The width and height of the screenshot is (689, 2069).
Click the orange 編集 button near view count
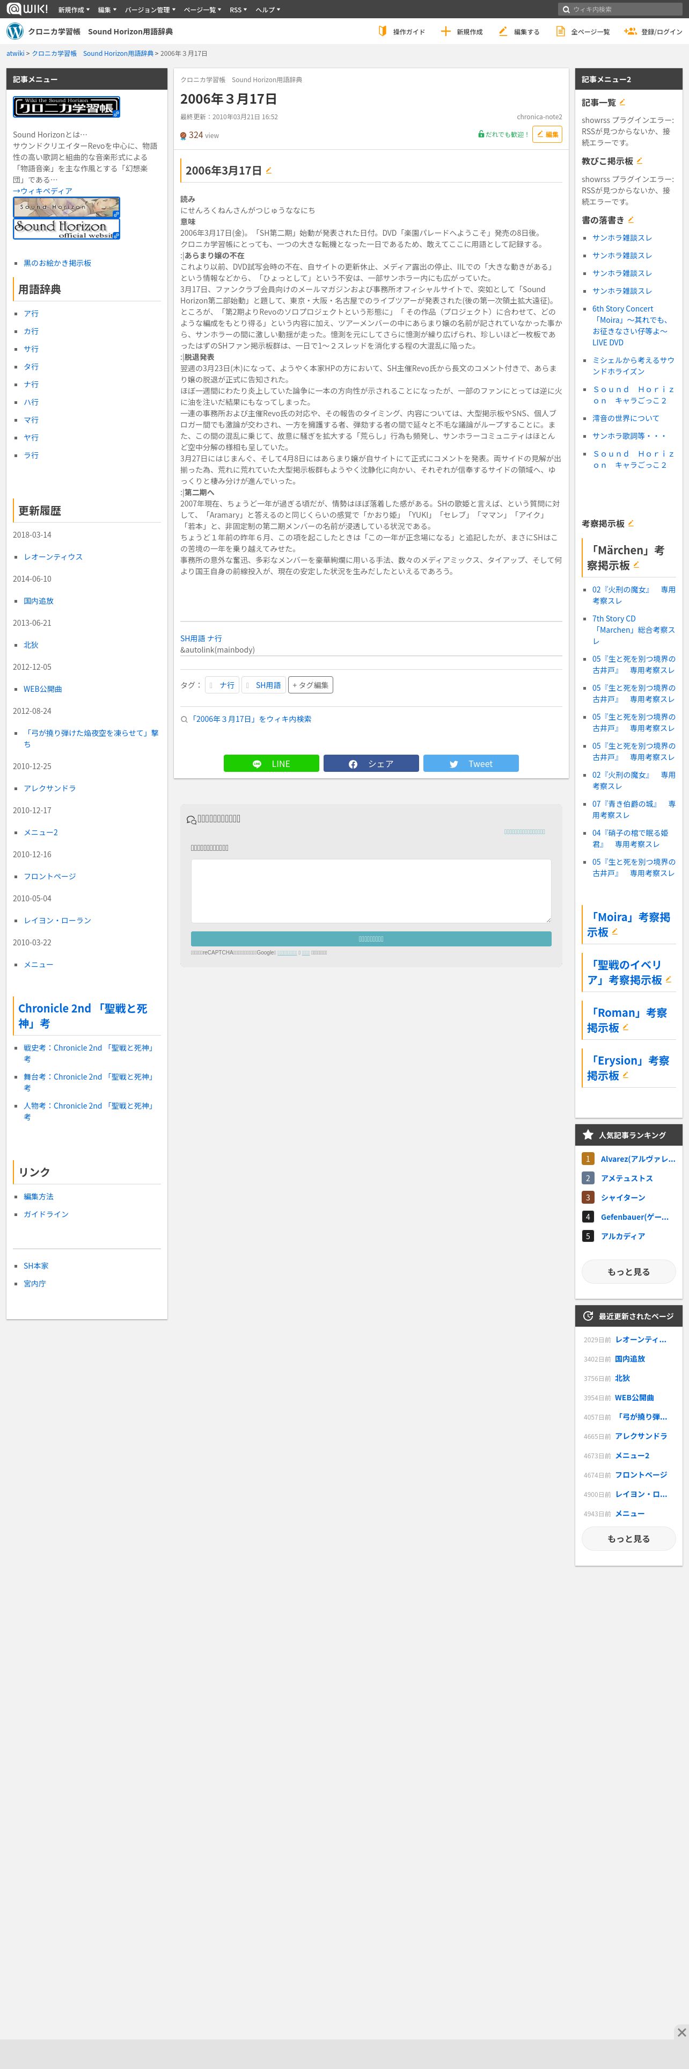547,134
